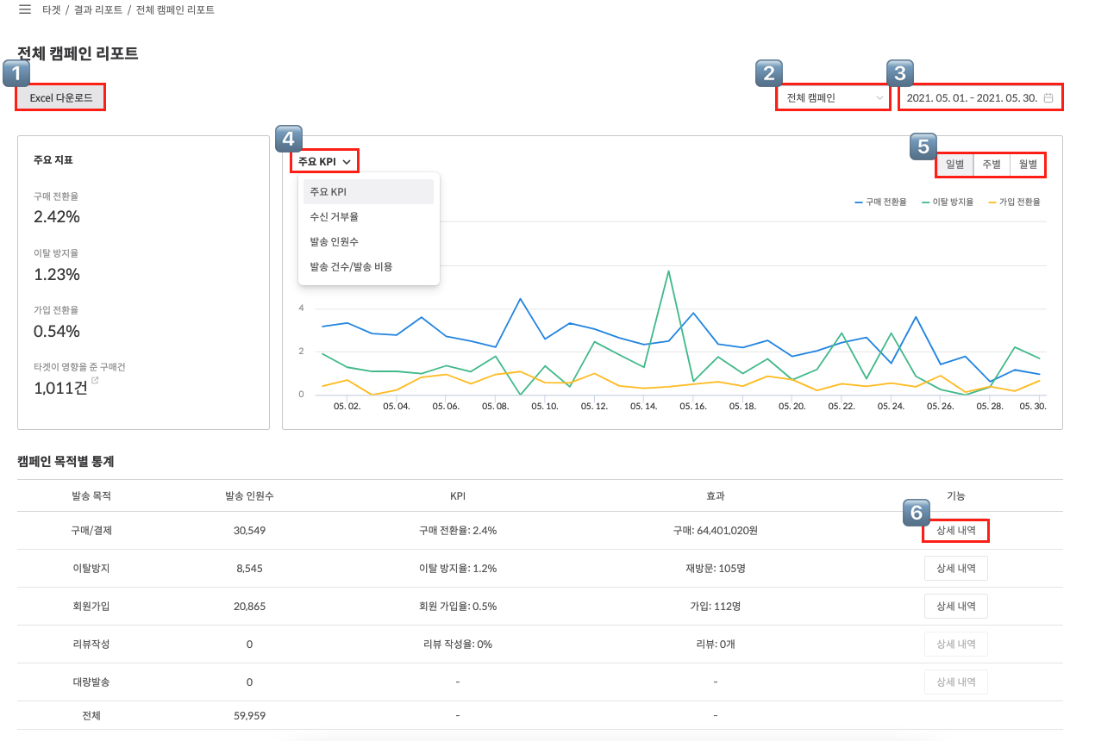Choose 수신 거부율 from the dropdown list
1095x741 pixels.
tap(334, 217)
